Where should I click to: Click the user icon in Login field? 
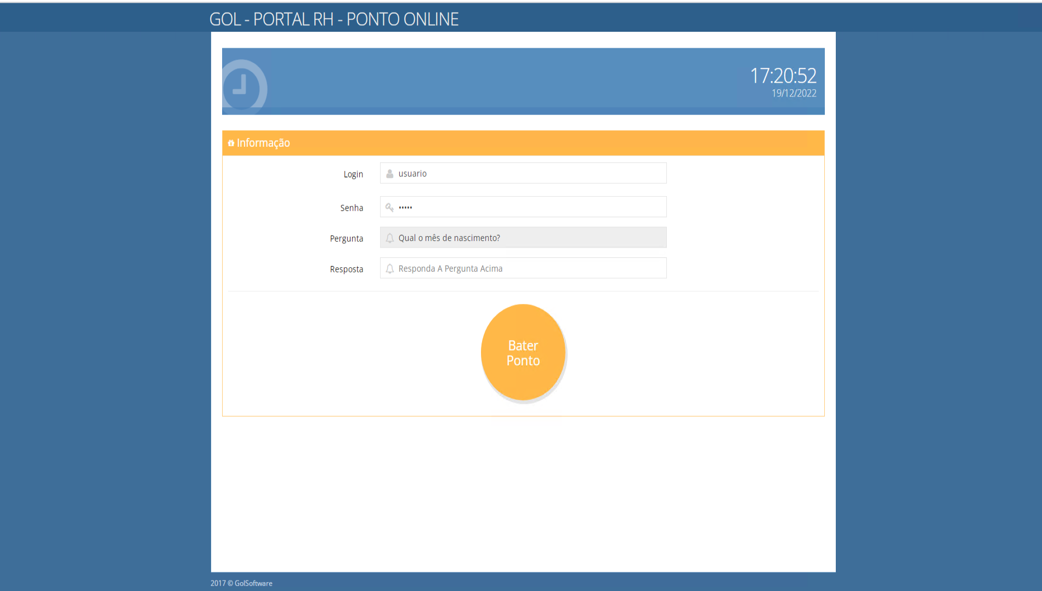click(x=390, y=174)
